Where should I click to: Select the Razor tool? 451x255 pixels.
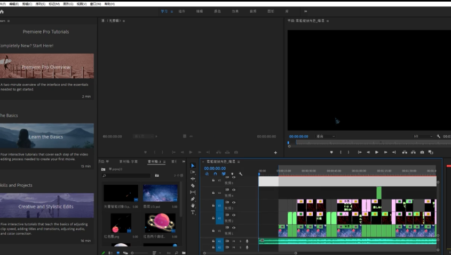[x=193, y=186]
